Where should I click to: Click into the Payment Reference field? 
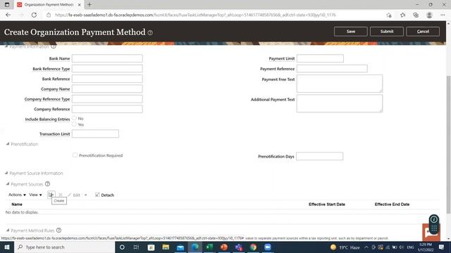click(332, 69)
